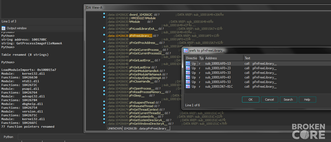Click the 'Module: dbghelp.dll' output line

pyautogui.click(x=22, y=104)
